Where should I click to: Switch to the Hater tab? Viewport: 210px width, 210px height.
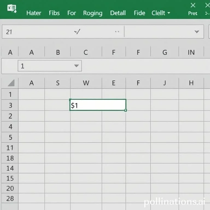34,13
